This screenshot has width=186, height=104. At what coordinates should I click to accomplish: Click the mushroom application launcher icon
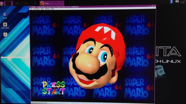pyautogui.click(x=2, y=3)
